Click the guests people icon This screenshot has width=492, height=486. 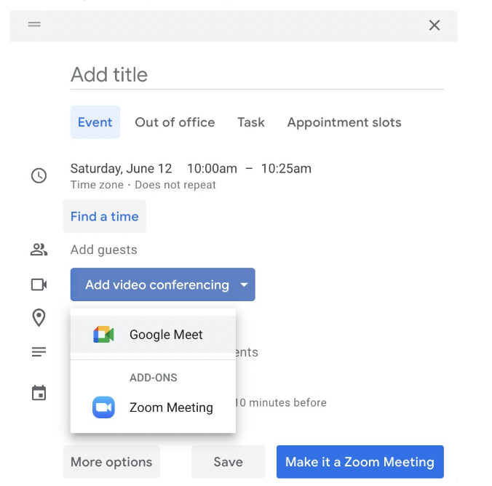pos(39,250)
